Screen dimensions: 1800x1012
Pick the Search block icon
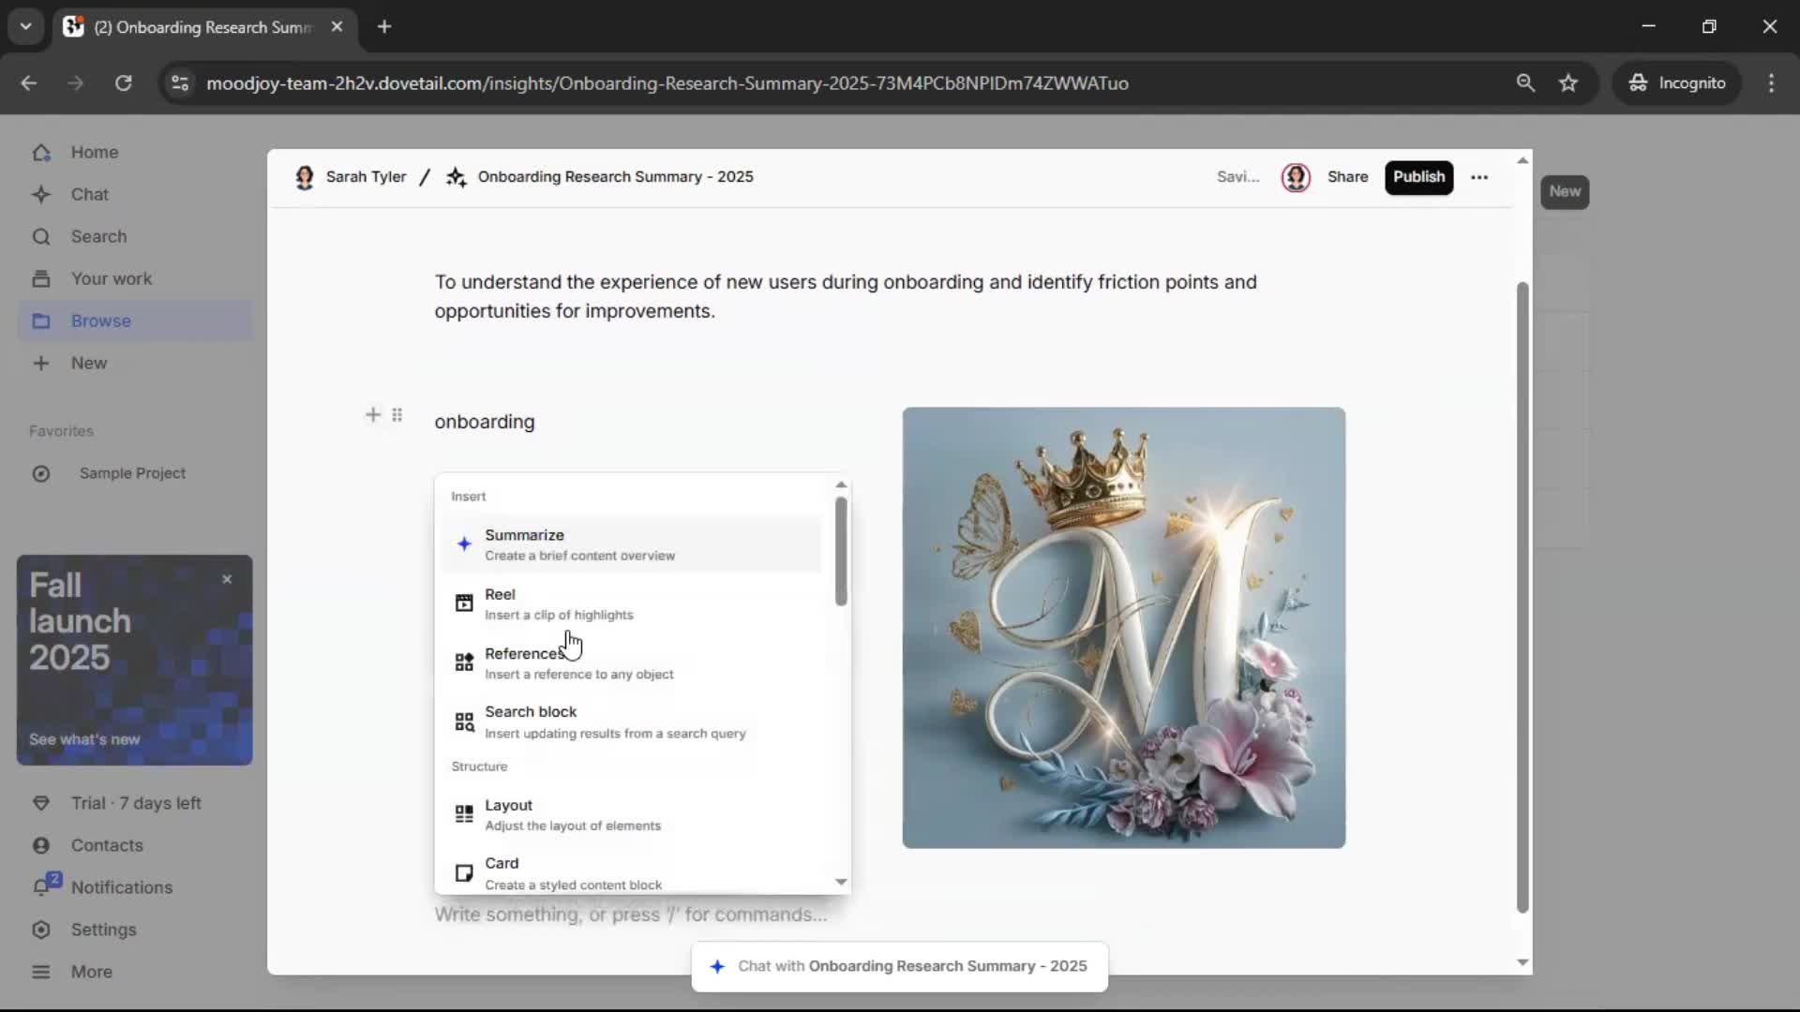[x=464, y=722]
